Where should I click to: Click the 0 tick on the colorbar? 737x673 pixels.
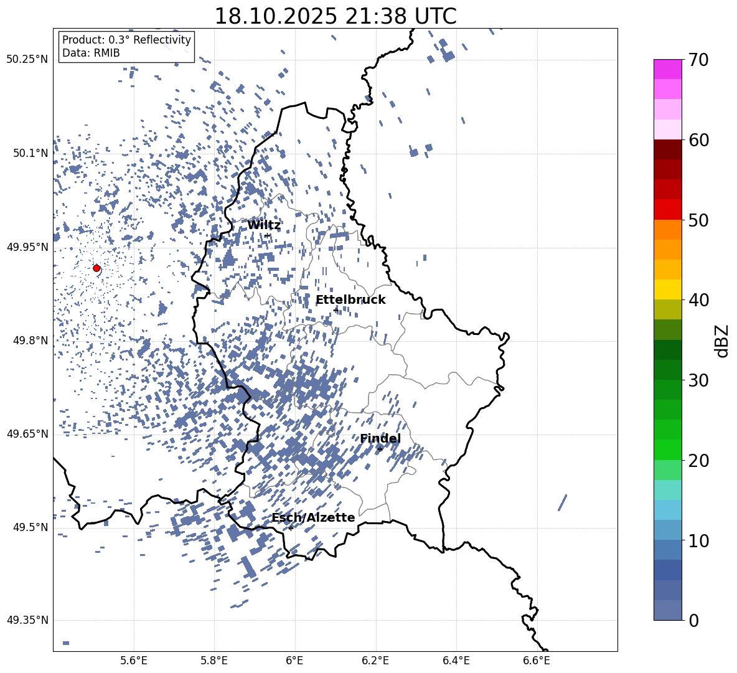[693, 620]
